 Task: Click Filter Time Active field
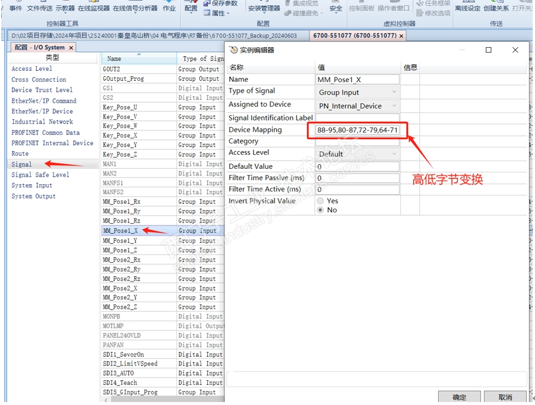pos(357,190)
